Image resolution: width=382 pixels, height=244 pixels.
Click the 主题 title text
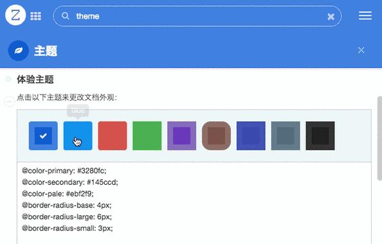(x=46, y=51)
